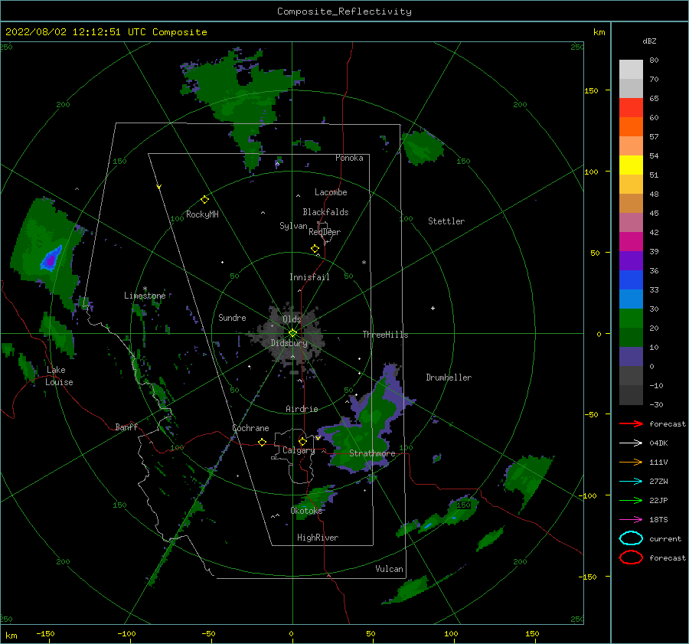
Task: Click the 04DK legend label
Action: coord(658,443)
